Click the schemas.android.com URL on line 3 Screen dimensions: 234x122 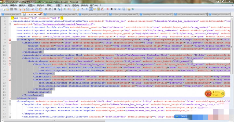click(x=63, y=24)
